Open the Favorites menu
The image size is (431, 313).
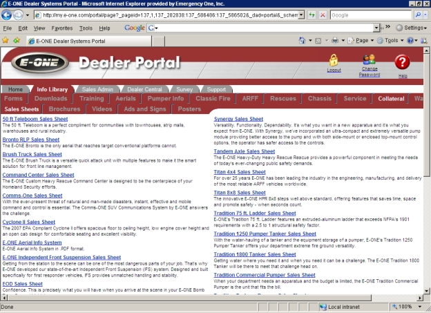pos(62,28)
